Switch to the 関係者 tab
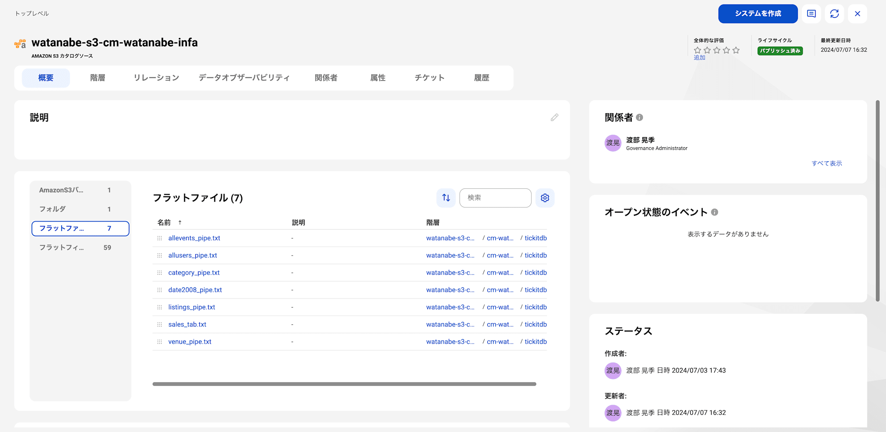This screenshot has width=886, height=432. (326, 78)
